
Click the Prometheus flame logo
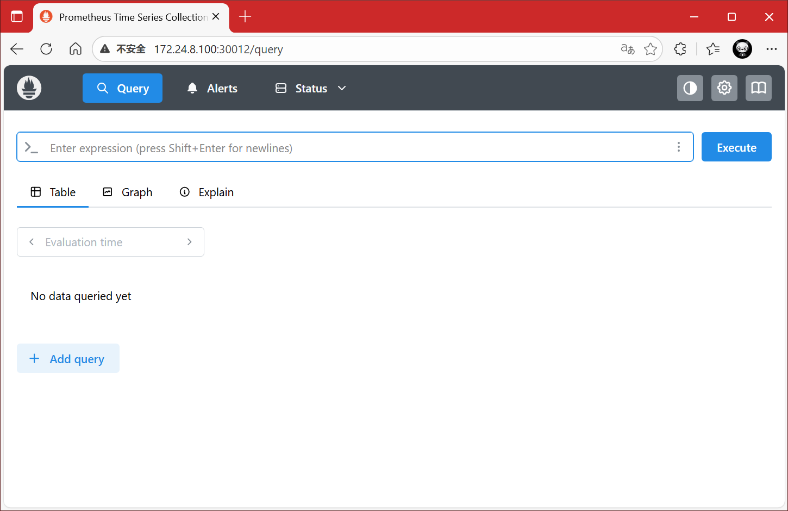click(29, 88)
